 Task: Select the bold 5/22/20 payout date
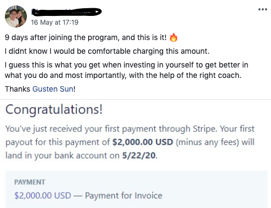tap(139, 155)
